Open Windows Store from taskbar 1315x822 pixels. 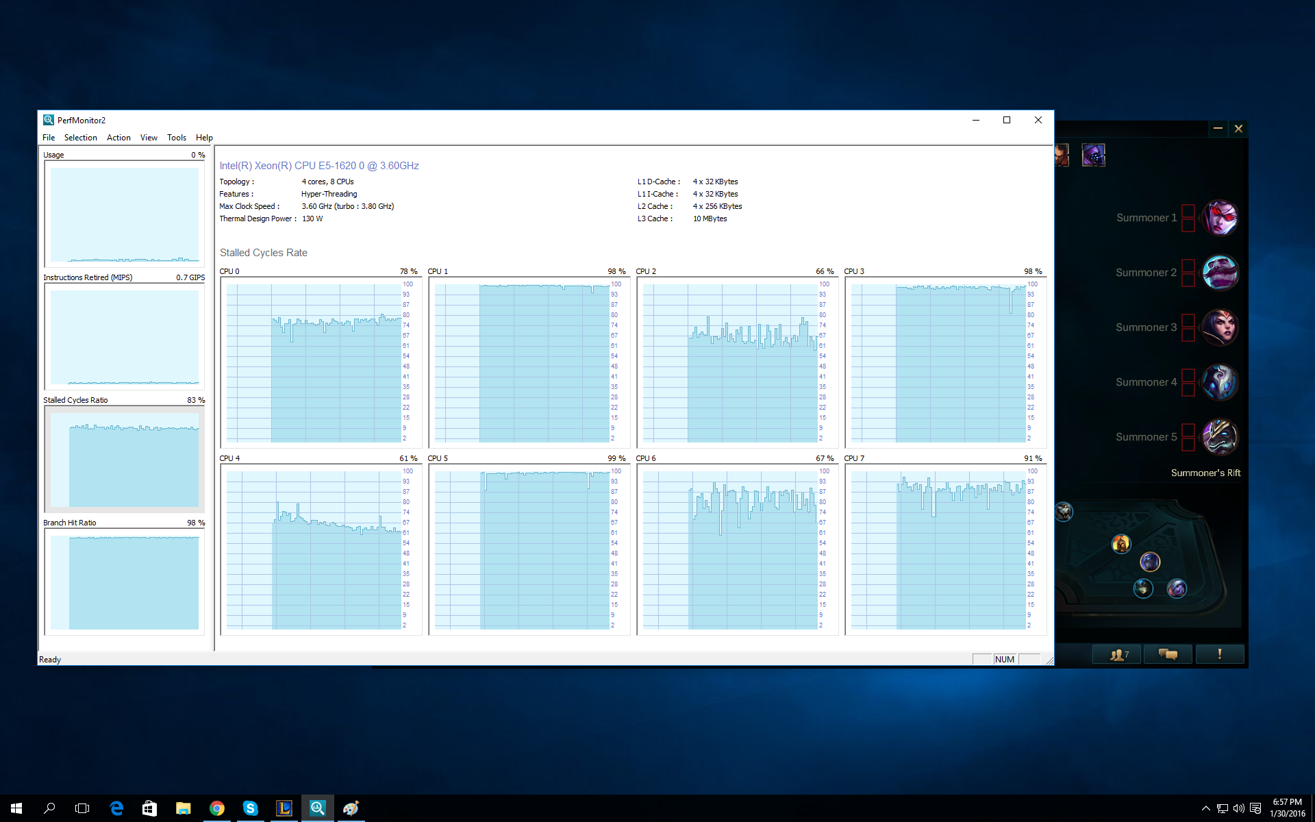pyautogui.click(x=149, y=808)
